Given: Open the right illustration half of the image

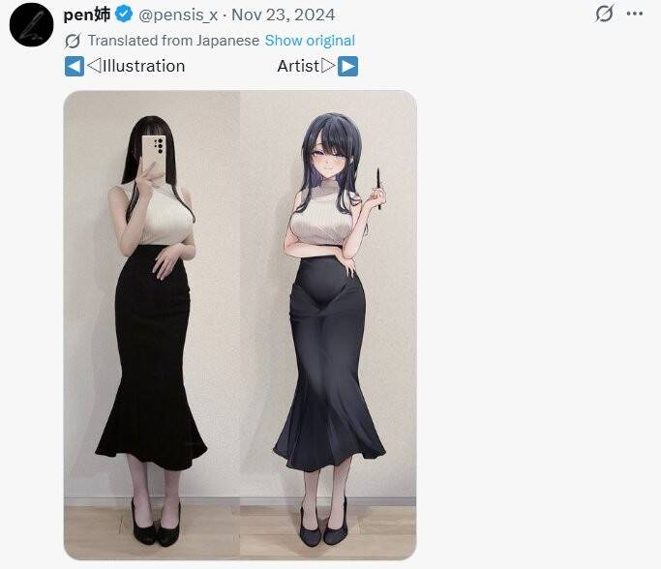Looking at the screenshot, I should coord(328,325).
